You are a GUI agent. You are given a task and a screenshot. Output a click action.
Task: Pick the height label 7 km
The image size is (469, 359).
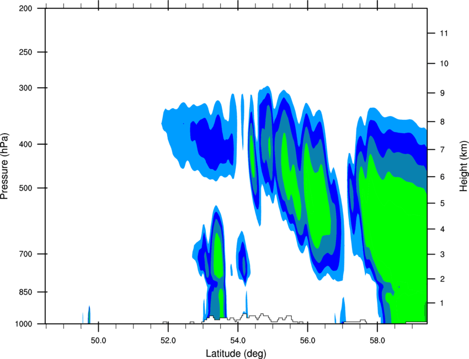[443, 150]
